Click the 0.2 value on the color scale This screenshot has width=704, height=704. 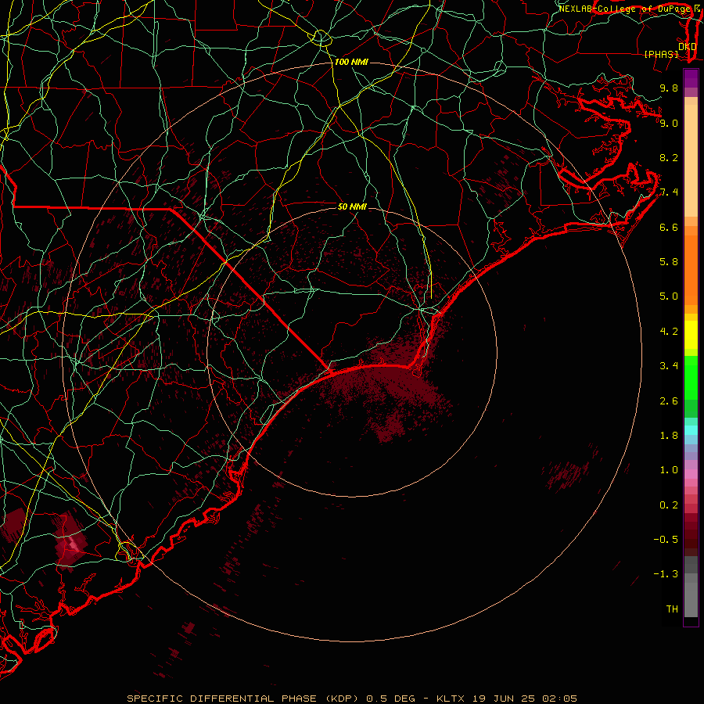[x=669, y=505]
